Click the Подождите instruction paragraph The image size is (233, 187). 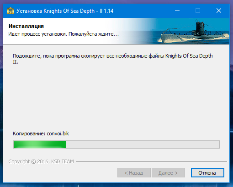coord(114,59)
